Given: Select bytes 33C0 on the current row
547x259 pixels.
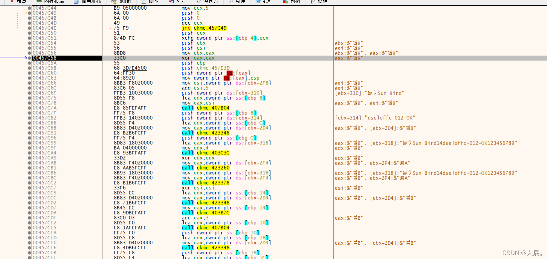Looking at the screenshot, I should coord(120,58).
